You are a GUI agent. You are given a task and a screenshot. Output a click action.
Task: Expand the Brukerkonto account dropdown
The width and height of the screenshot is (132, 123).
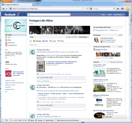point(119,15)
